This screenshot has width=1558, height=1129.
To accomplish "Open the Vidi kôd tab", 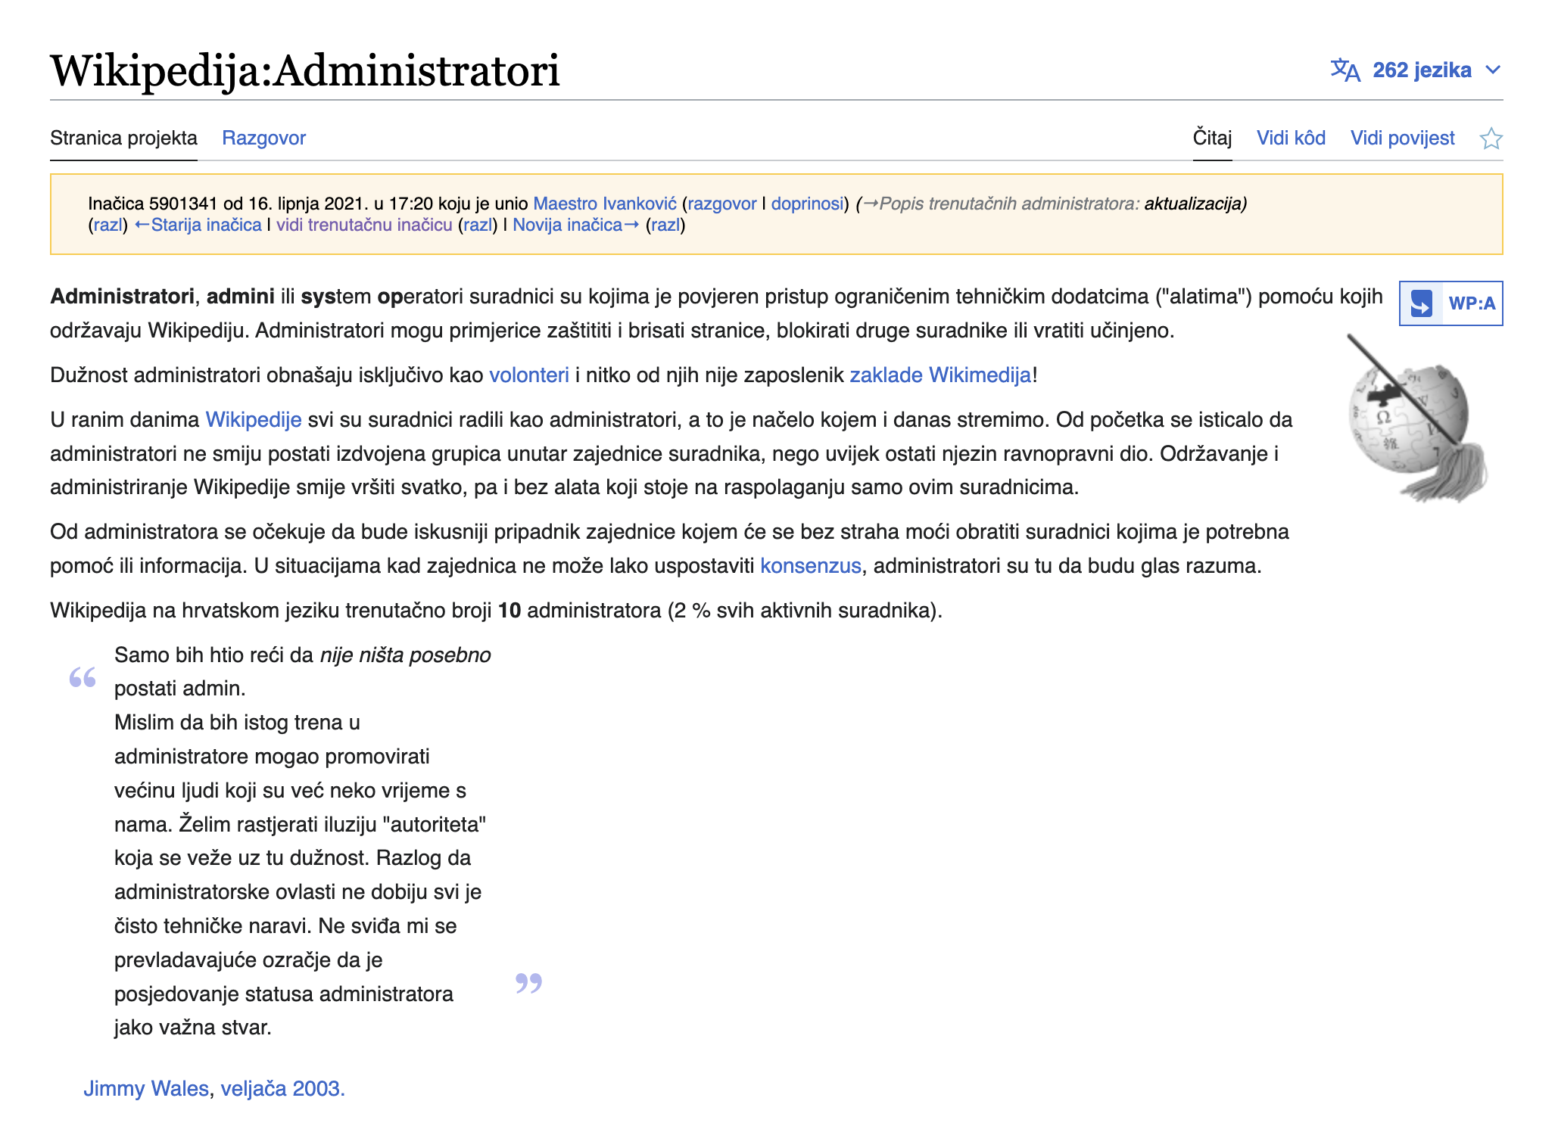I will point(1291,138).
